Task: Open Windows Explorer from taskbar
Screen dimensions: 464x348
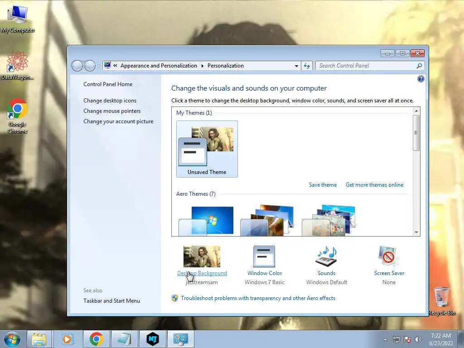Action: [39, 339]
